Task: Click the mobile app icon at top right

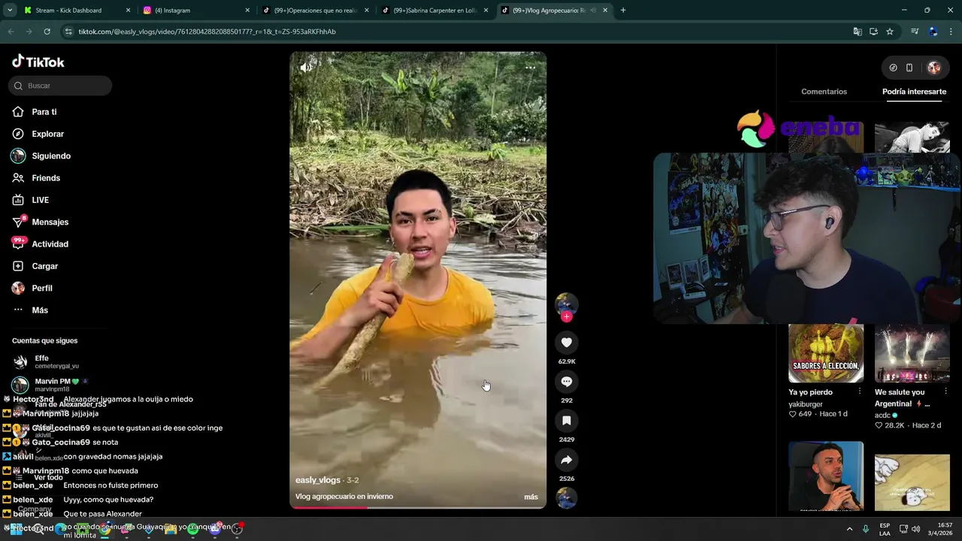Action: (x=909, y=68)
